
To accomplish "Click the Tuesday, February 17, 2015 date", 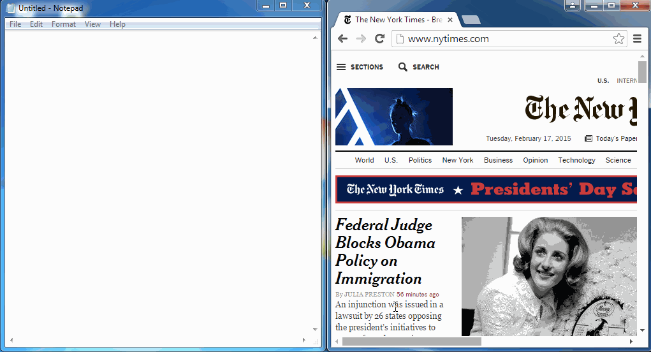I will 529,138.
